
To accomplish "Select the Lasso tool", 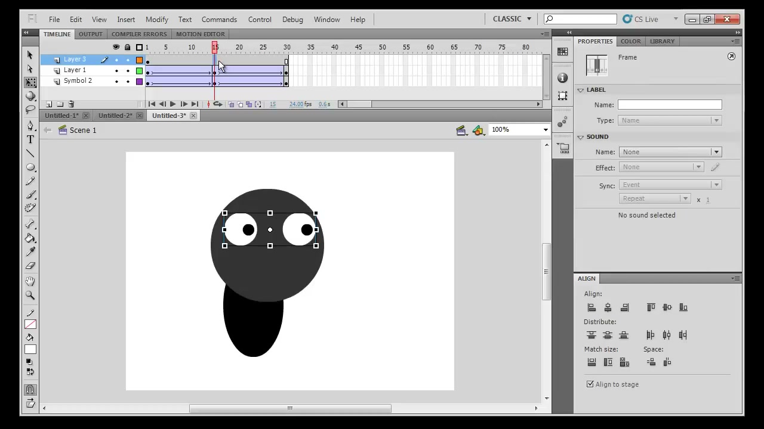I will (x=30, y=110).
